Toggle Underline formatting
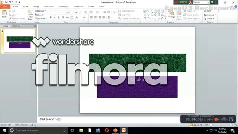This screenshot has width=238, height=134. point(59,17)
